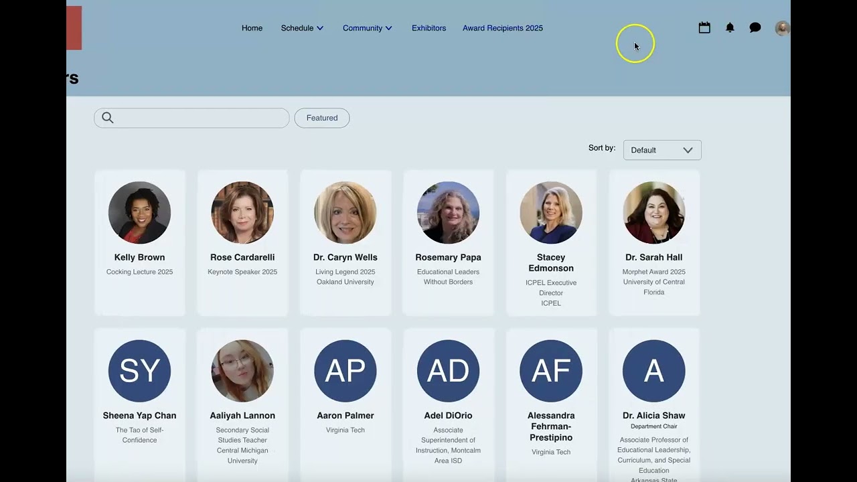Click the 'Sort by:' label

pos(602,148)
